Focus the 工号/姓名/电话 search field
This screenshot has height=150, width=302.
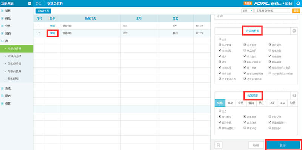point(272,11)
